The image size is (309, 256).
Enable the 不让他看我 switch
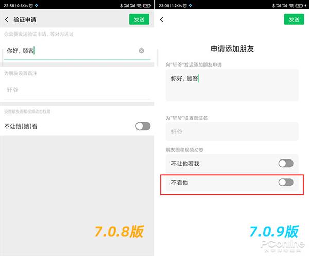286,164
